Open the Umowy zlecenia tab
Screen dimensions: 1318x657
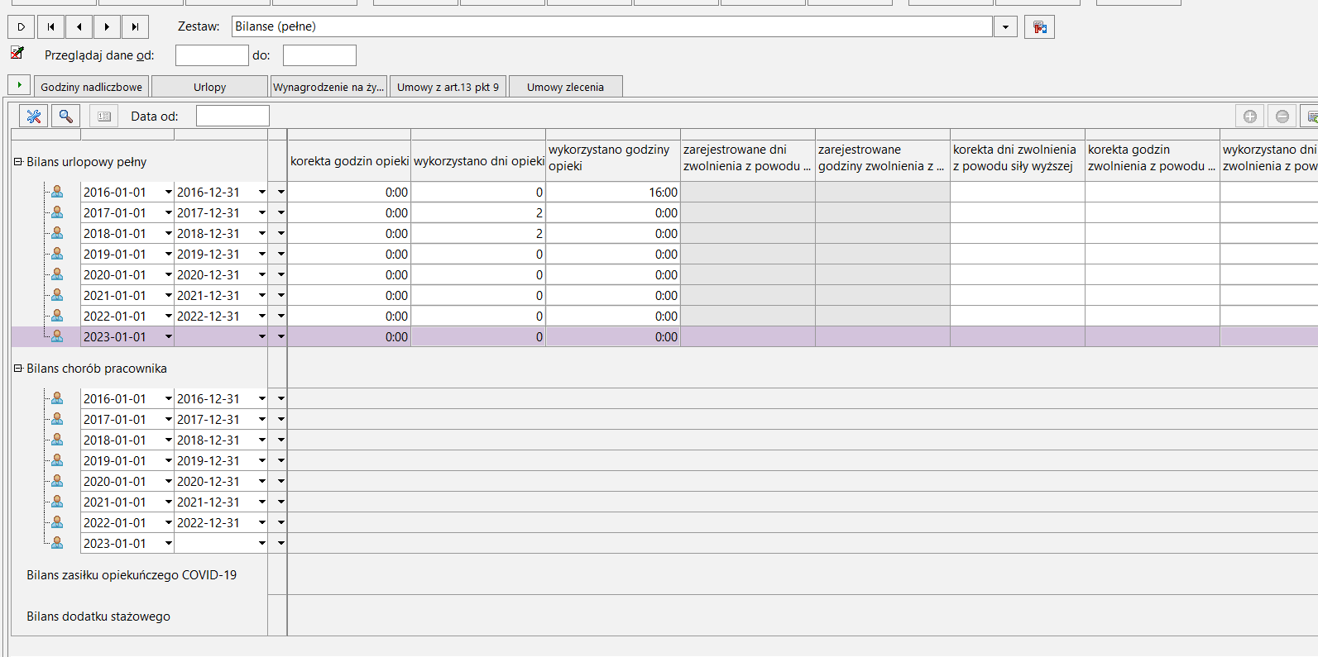pyautogui.click(x=565, y=87)
